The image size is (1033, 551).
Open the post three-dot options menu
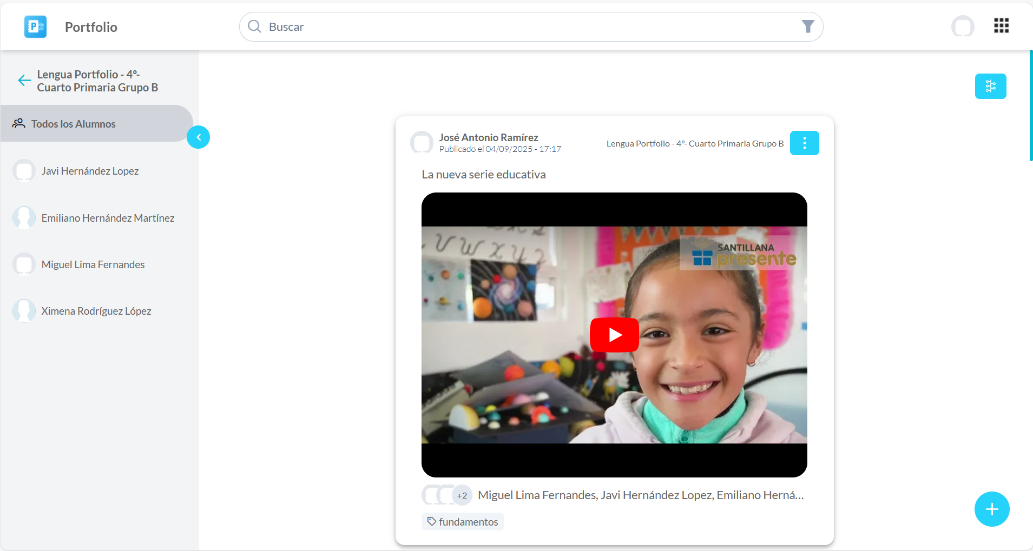point(804,143)
